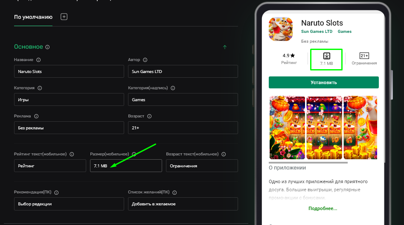The height and width of the screenshot is (225, 404).
Task: Edit the Возраст field showing 21+
Action: (x=183, y=128)
